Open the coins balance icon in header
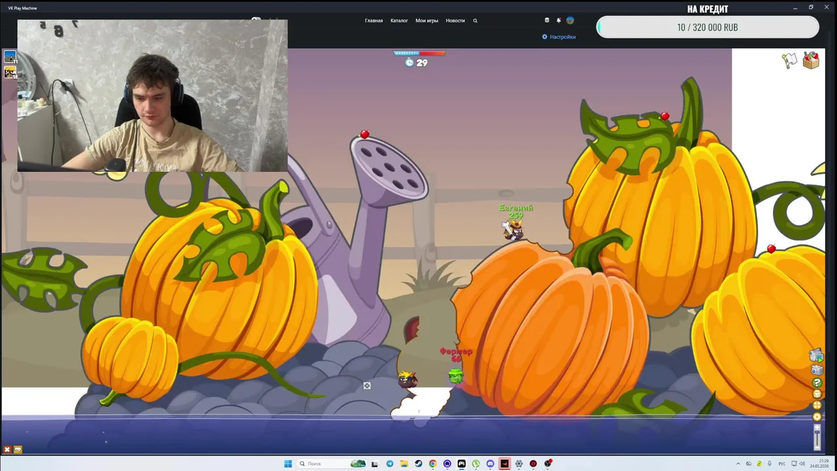 (x=547, y=20)
